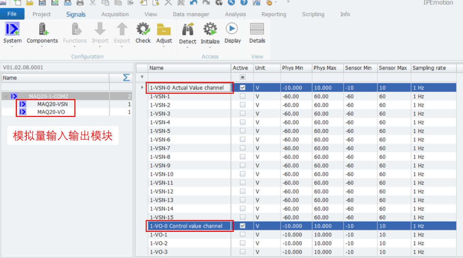463x258 pixels.
Task: Sort by the Sensor Max column header
Action: click(394, 68)
